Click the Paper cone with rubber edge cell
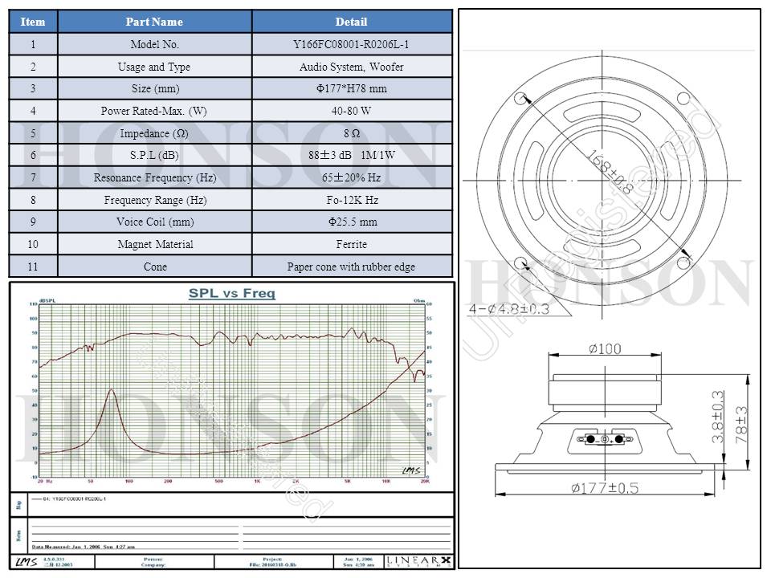The height and width of the screenshot is (578, 771). [352, 267]
